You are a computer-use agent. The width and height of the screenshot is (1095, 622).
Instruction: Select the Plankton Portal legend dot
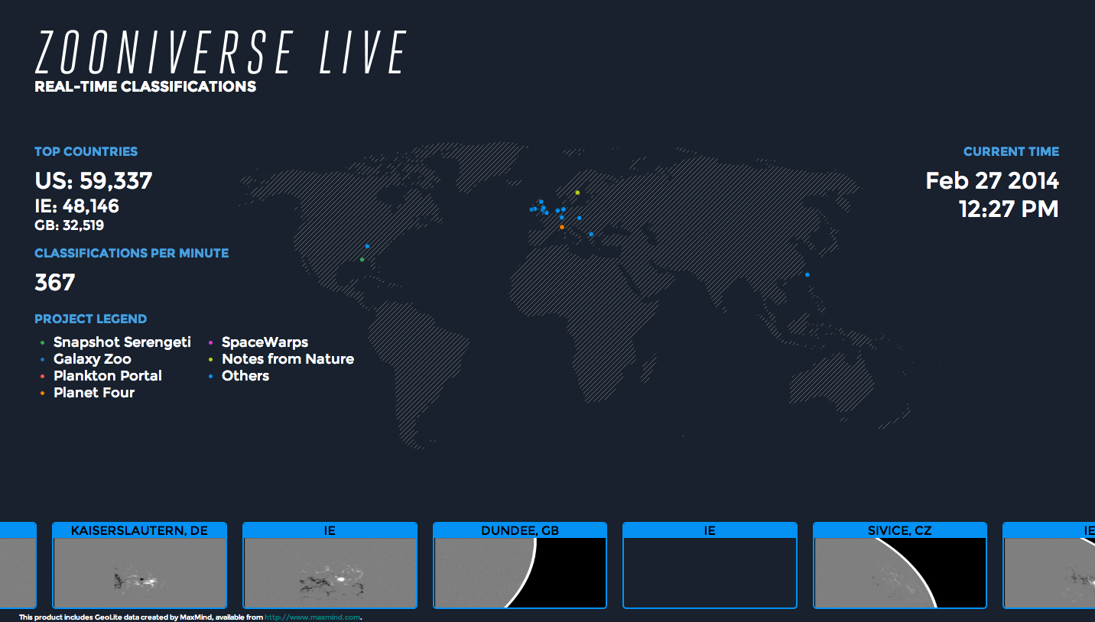click(42, 376)
